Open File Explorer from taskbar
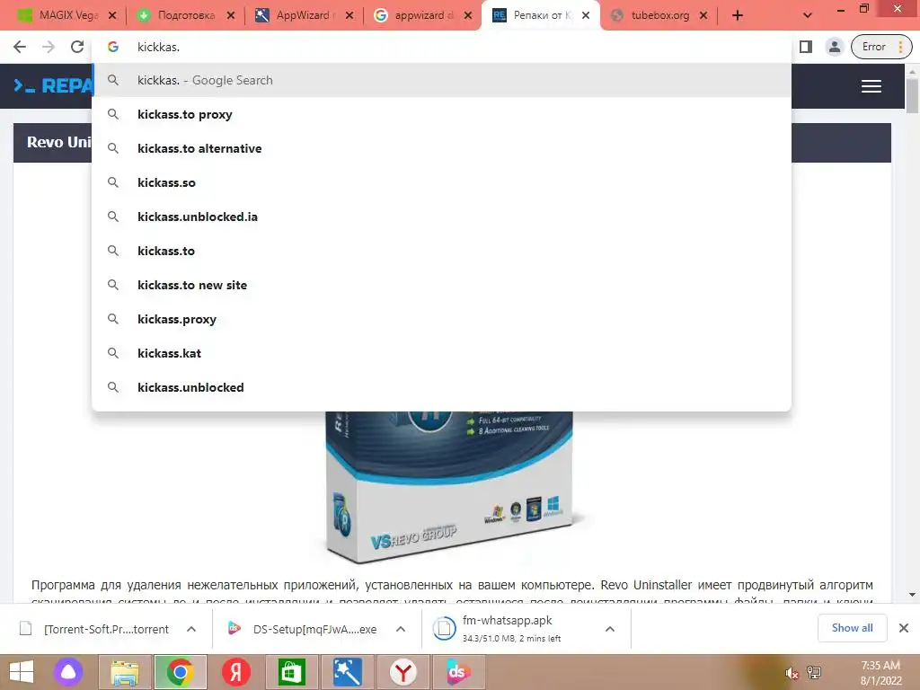The width and height of the screenshot is (920, 690). pyautogui.click(x=124, y=672)
